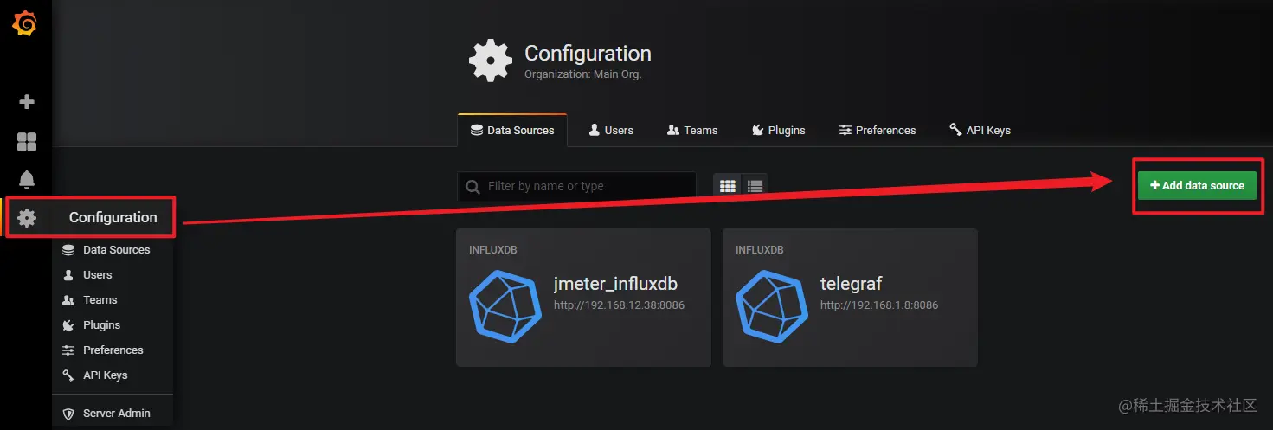1273x430 pixels.
Task: Switch to the Users tab
Action: pyautogui.click(x=611, y=131)
